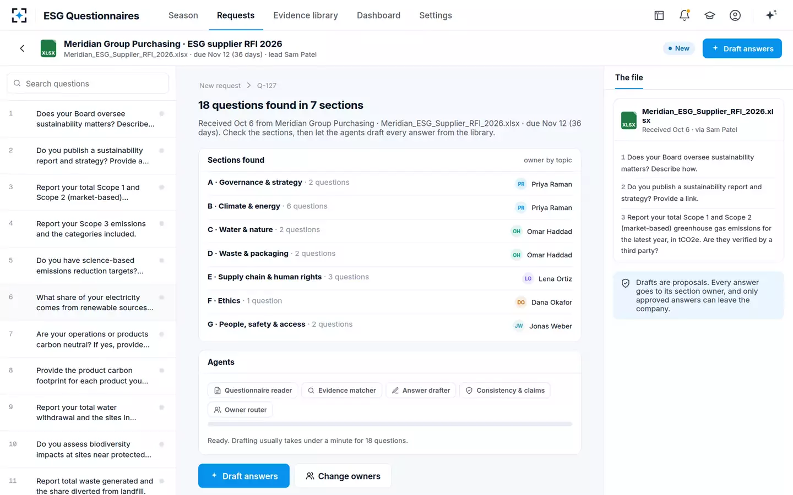This screenshot has height=495, width=793.
Task: Click the AI sparkle assistant icon
Action: pyautogui.click(x=771, y=15)
